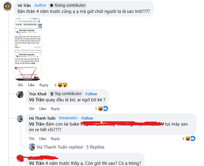The width and height of the screenshot is (204, 166).
Task: Like Trúc Khuê's comment
Action: pos(43,109)
